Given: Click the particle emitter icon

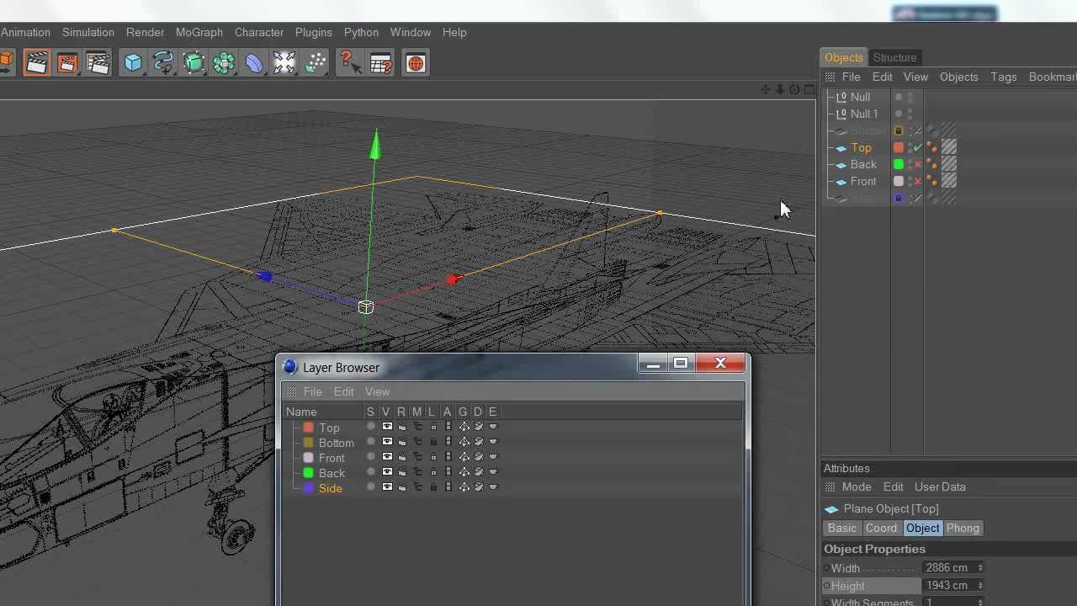Looking at the screenshot, I should coord(316,63).
